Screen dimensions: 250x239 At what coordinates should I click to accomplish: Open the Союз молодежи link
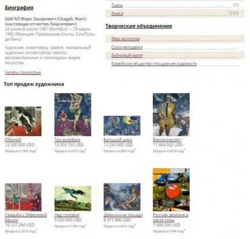[x=127, y=47]
